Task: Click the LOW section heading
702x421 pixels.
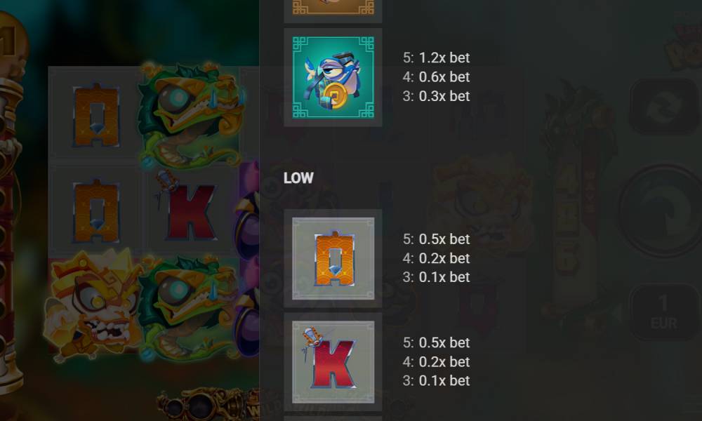Action: click(298, 178)
